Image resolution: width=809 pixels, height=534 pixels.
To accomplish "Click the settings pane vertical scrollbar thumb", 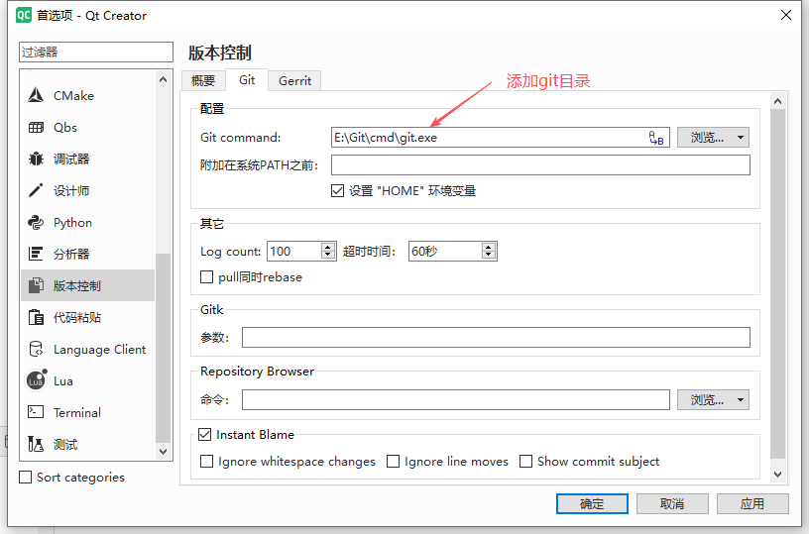I will (777, 283).
